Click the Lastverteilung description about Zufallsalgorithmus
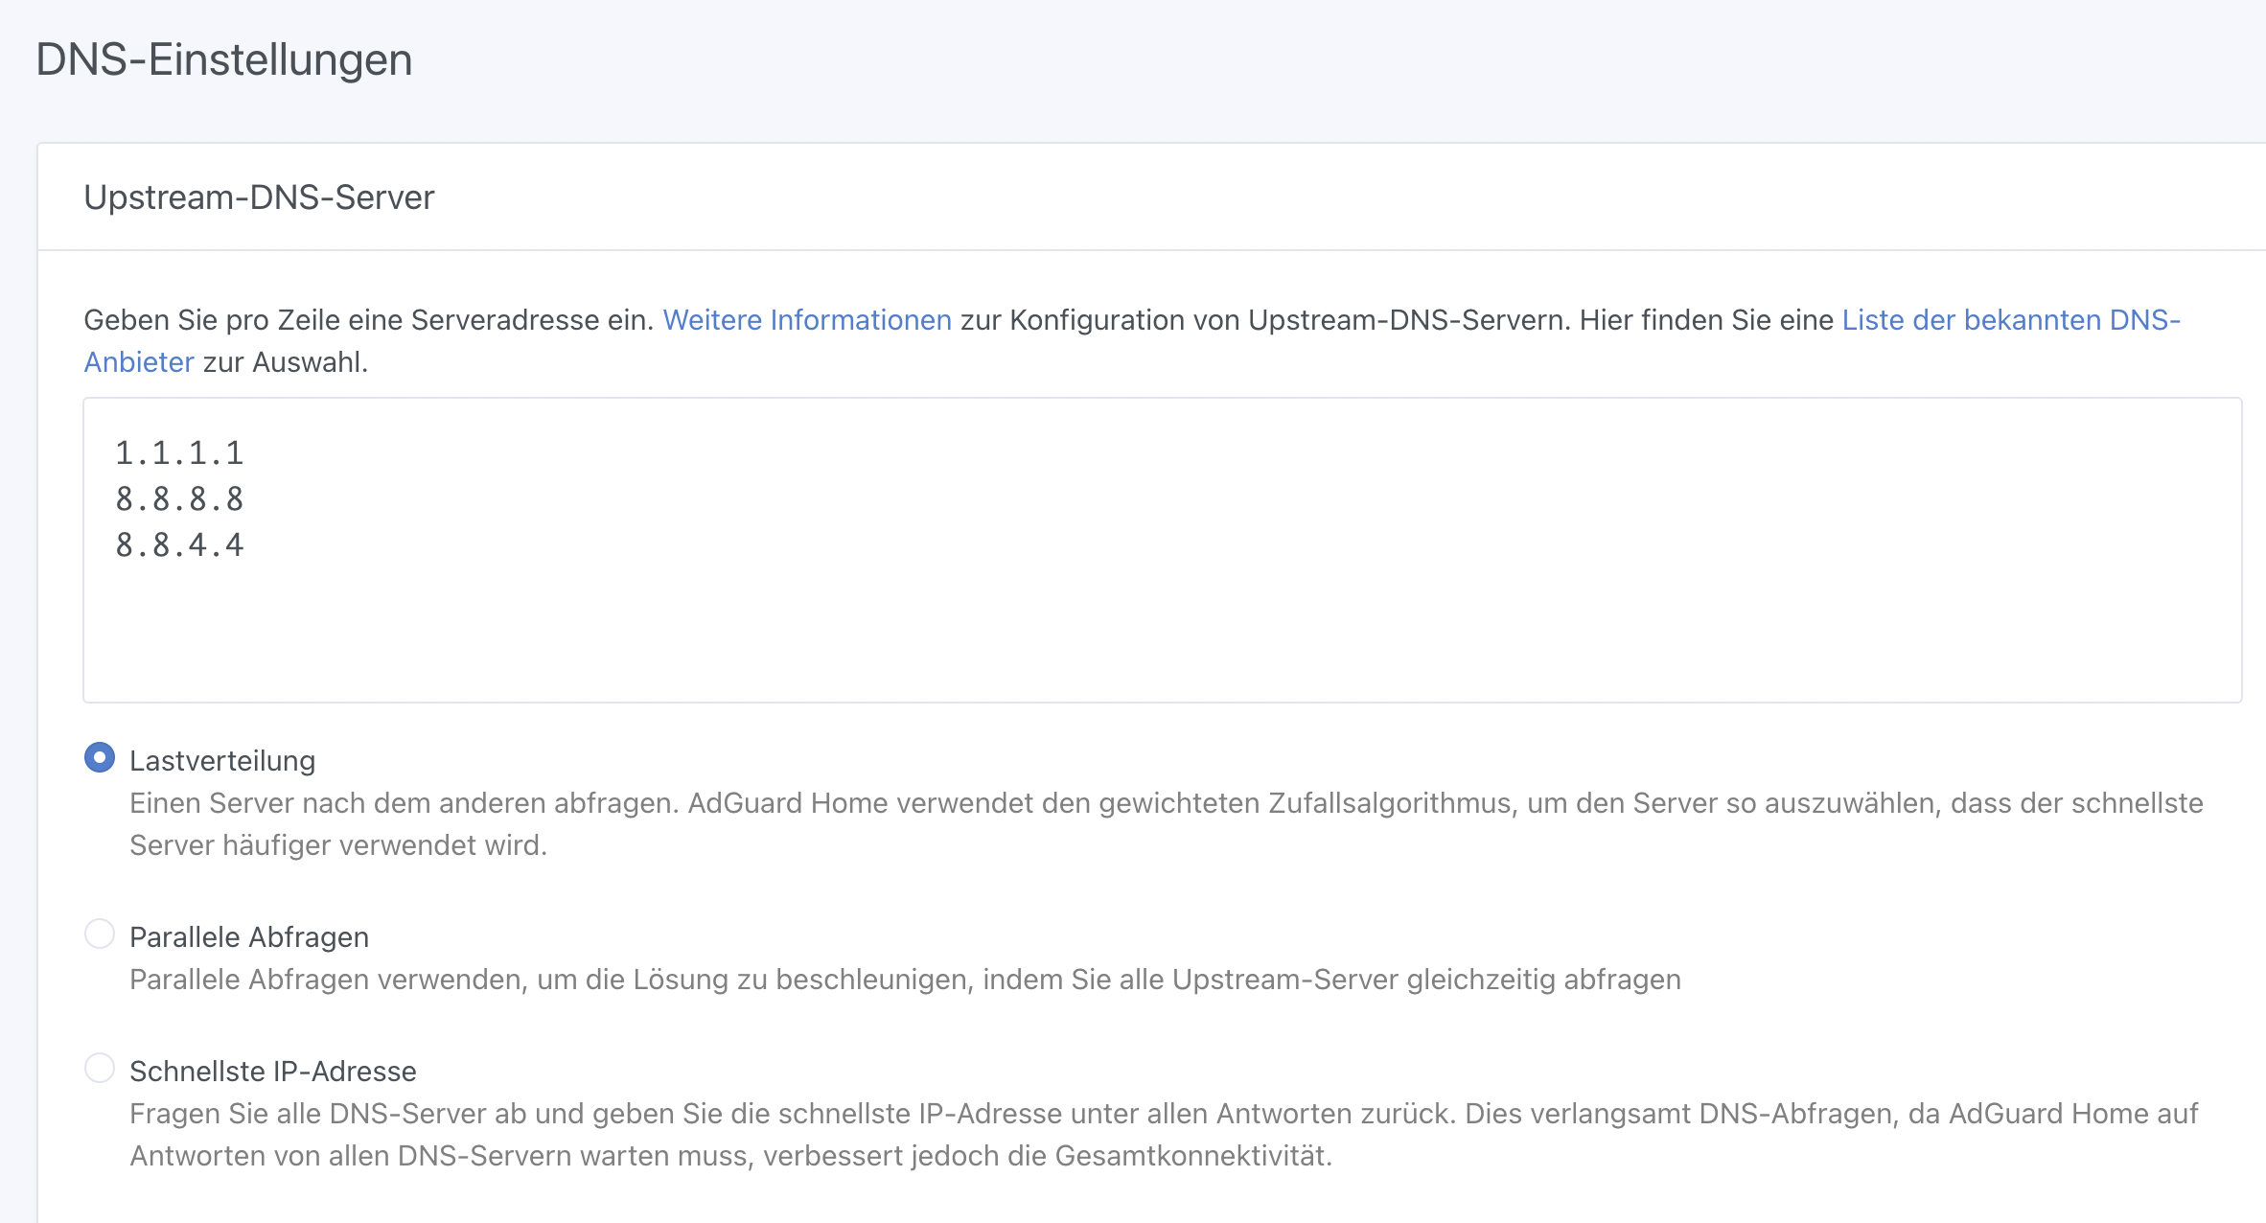 pos(1166,803)
